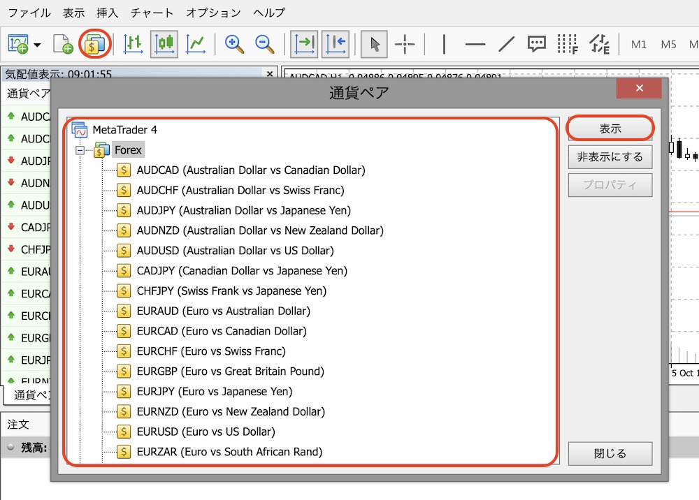
Task: Click the new chart icon in the toolbar
Action: pos(18,44)
